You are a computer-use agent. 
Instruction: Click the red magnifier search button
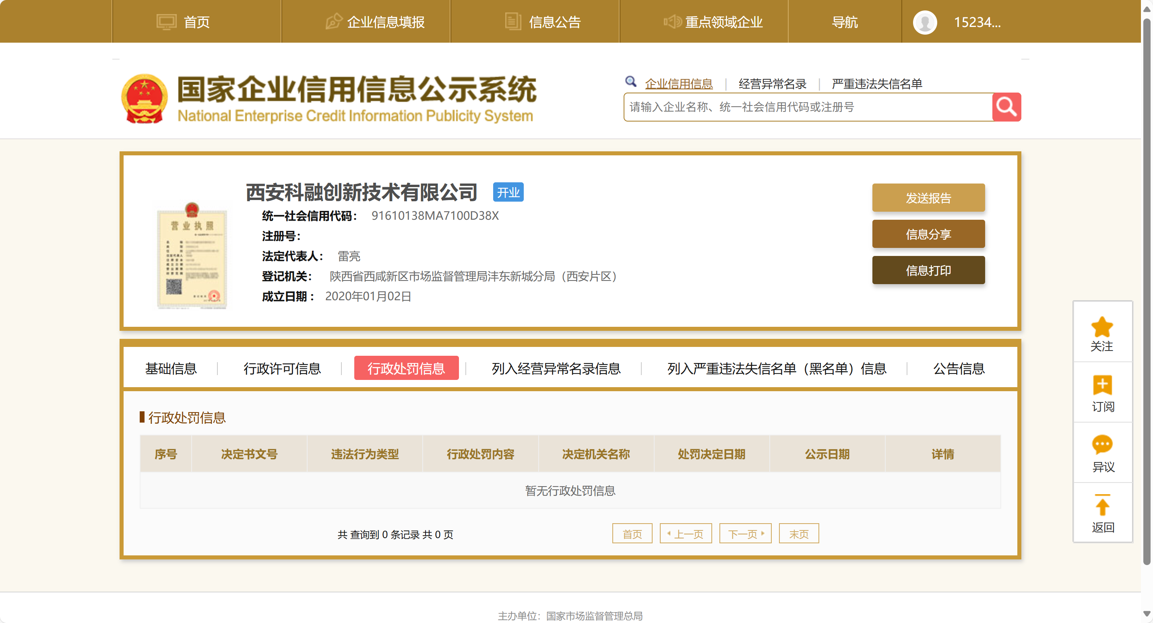click(x=1006, y=107)
